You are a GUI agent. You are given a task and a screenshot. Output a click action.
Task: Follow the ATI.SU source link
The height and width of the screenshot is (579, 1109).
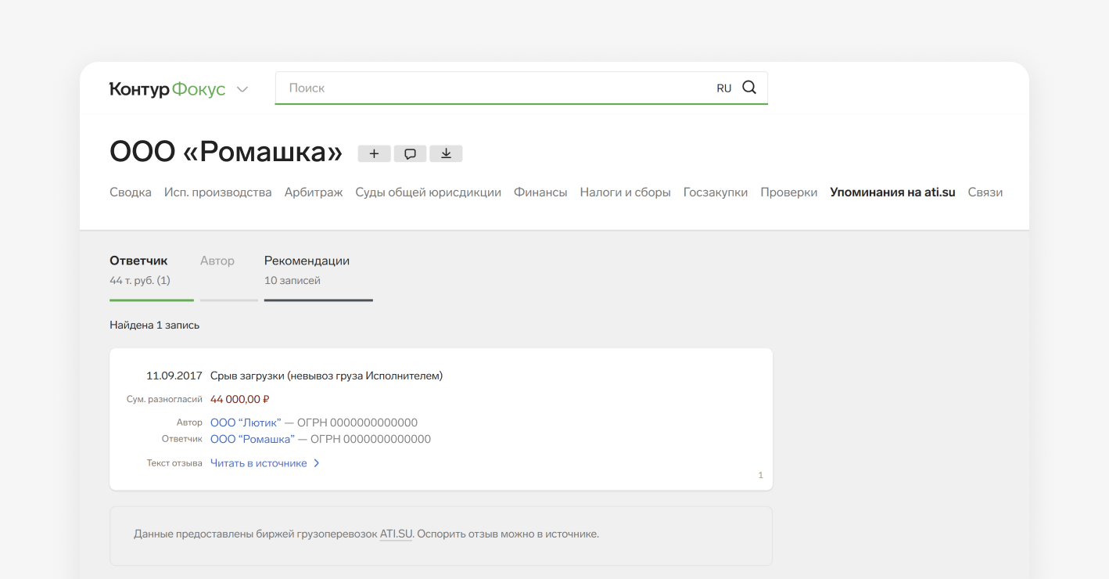(x=396, y=534)
